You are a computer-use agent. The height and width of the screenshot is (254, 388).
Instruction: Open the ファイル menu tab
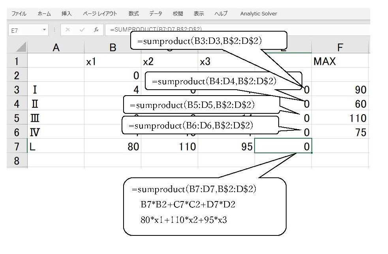coord(19,13)
